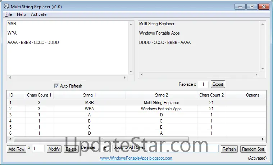Open the File menu
This screenshot has width=273, height=165.
tap(9, 14)
